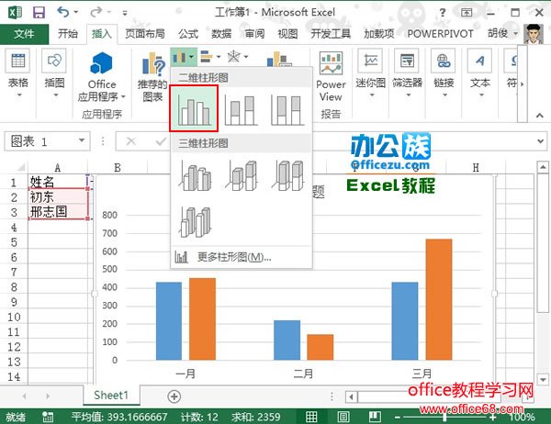Select the 2D stacked column chart
Viewport: 551px width, 424px height.
241,110
